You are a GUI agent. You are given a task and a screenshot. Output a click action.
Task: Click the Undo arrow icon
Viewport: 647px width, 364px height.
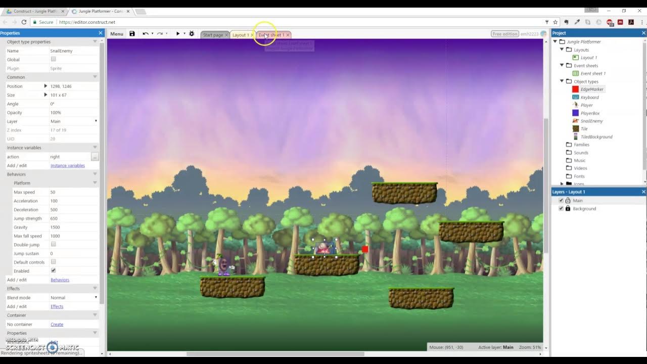(145, 34)
